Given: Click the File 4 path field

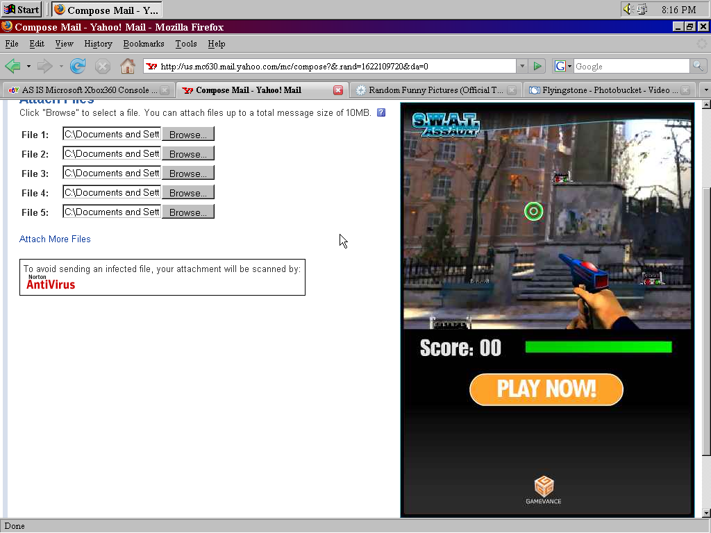Looking at the screenshot, I should 112,193.
